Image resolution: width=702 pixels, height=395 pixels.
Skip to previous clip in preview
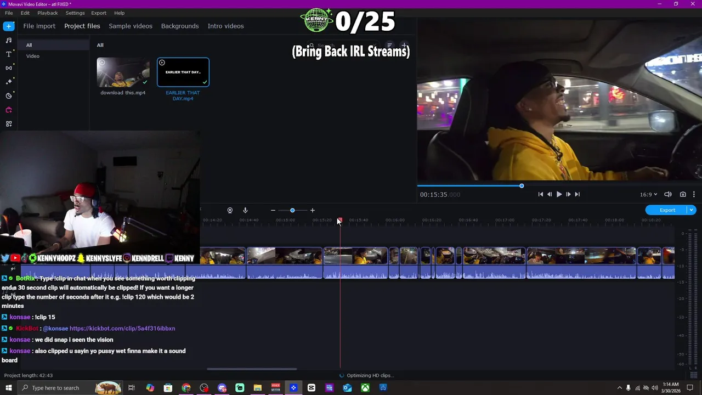[541, 194]
